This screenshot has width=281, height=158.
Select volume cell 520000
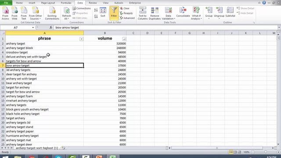[105, 43]
